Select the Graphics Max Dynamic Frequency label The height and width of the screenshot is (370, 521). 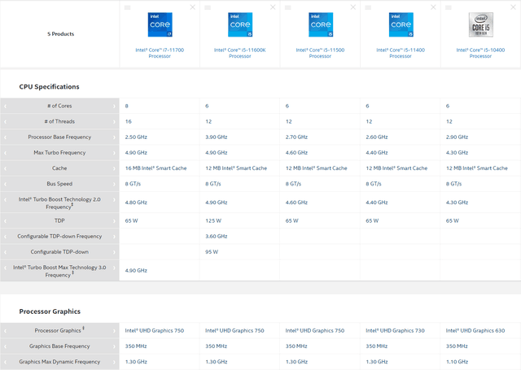[59, 362]
